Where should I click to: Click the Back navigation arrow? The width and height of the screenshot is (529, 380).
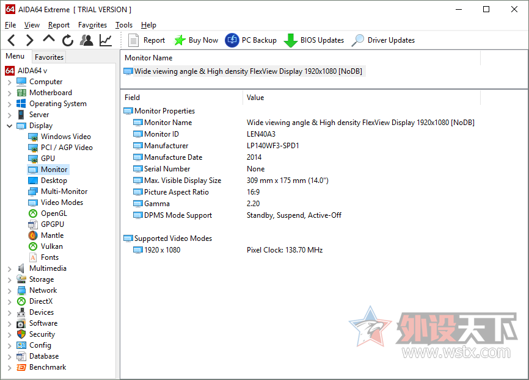11,40
